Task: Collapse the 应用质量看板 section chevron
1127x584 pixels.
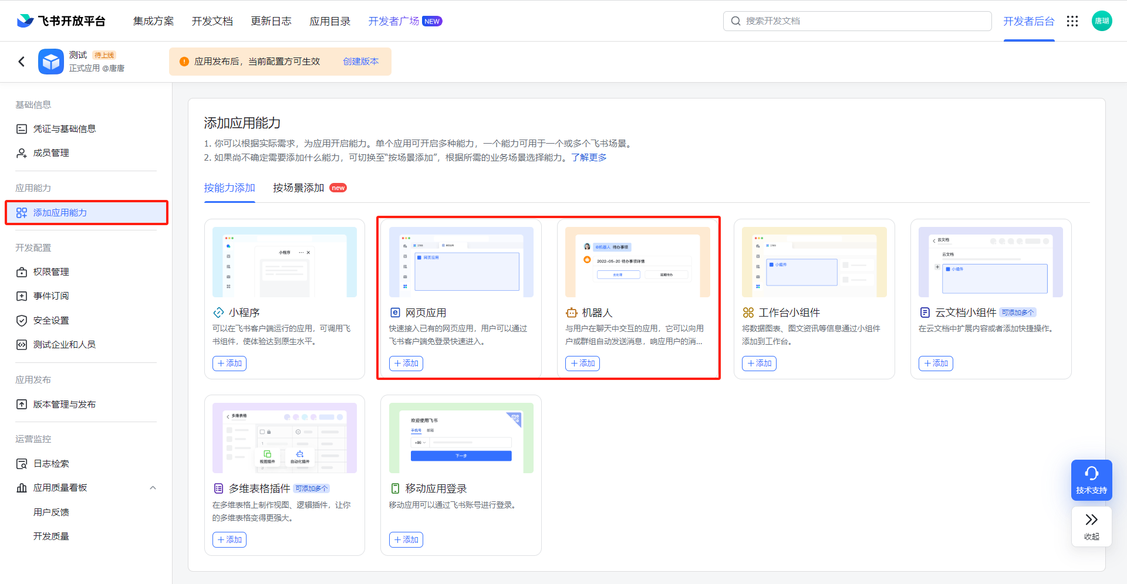Action: pyautogui.click(x=153, y=488)
